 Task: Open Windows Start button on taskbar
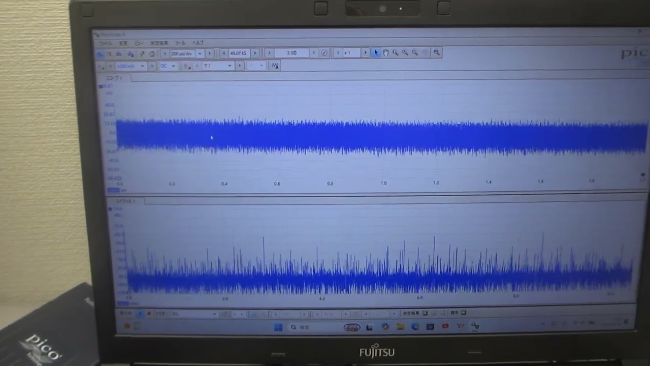pyautogui.click(x=278, y=327)
